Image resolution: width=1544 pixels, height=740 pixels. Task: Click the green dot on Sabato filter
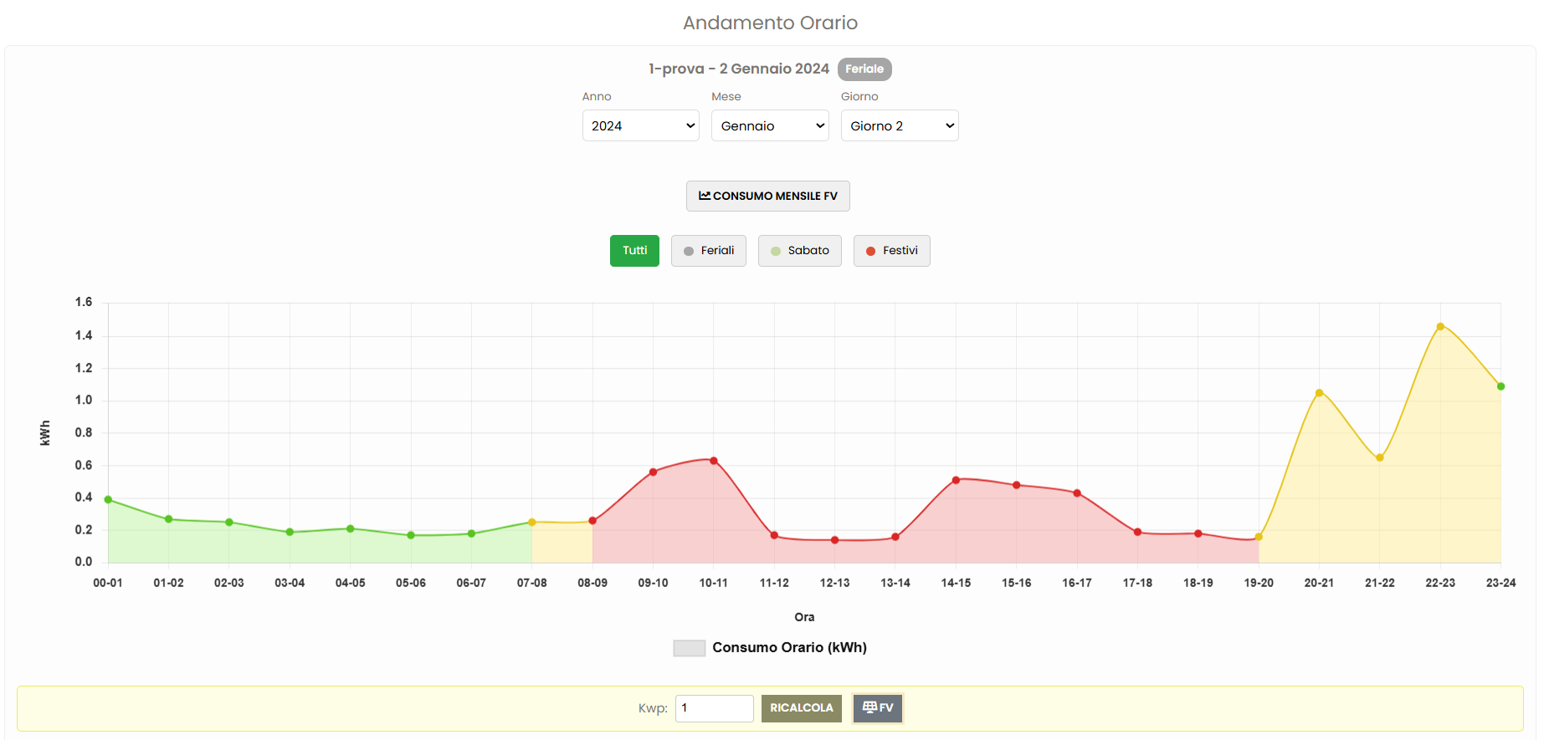point(776,251)
